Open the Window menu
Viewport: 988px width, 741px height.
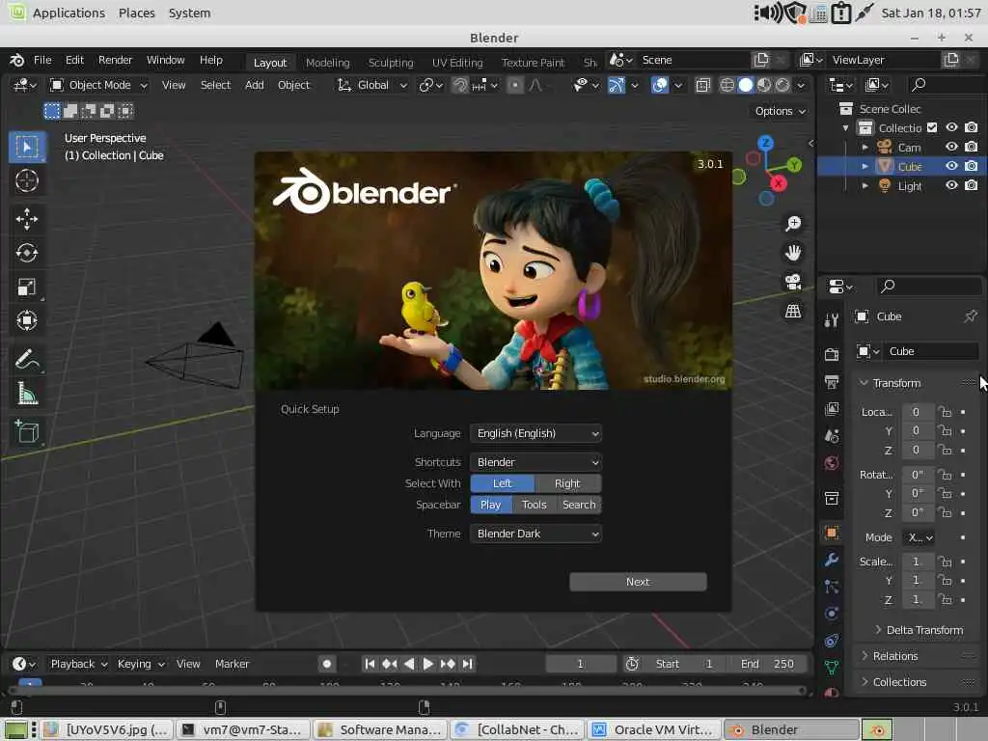[165, 60]
